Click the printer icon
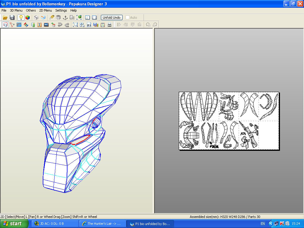Viewport: 304px width, 228px height. pyautogui.click(x=110, y=25)
